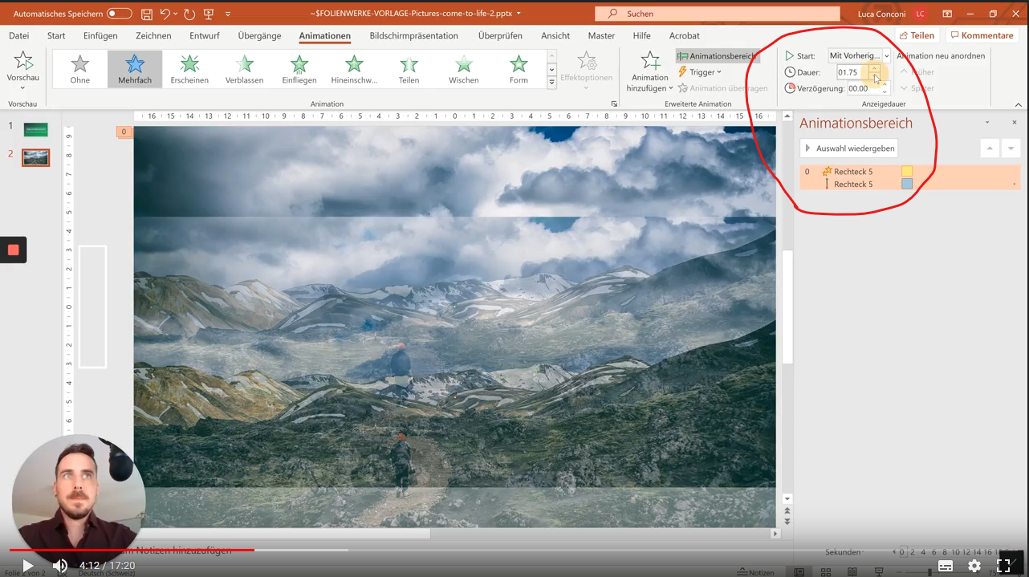
Task: Start presentation from beginning icon
Action: click(x=209, y=14)
